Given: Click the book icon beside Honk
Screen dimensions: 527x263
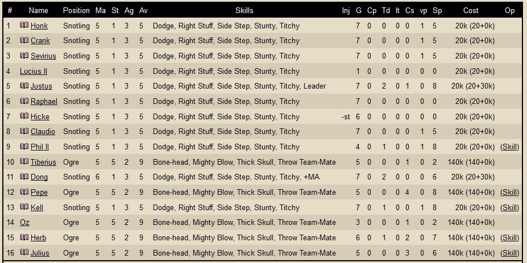Looking at the screenshot, I should click(x=24, y=25).
